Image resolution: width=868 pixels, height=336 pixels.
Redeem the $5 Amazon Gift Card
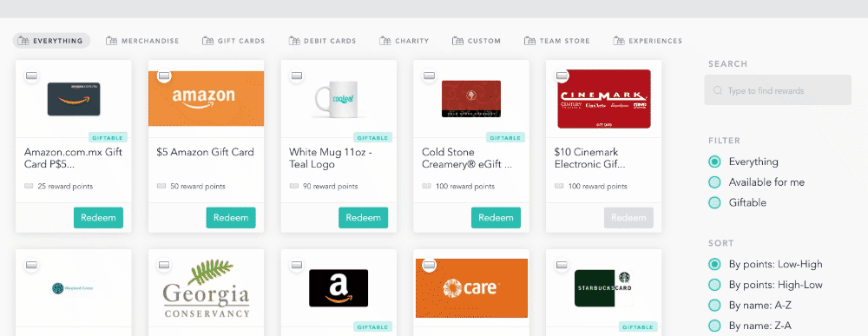click(231, 218)
